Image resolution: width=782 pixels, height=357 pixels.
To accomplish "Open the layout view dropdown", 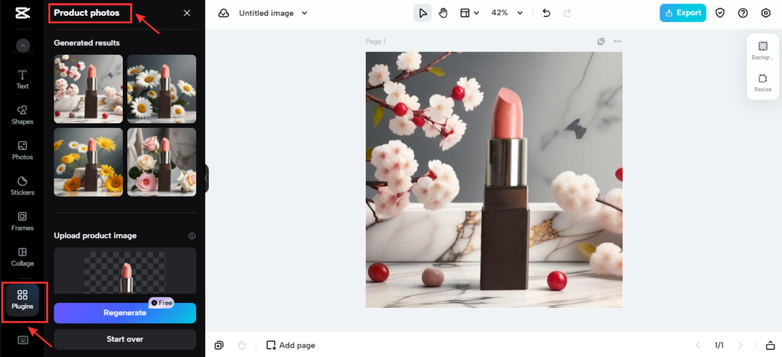I will click(470, 13).
